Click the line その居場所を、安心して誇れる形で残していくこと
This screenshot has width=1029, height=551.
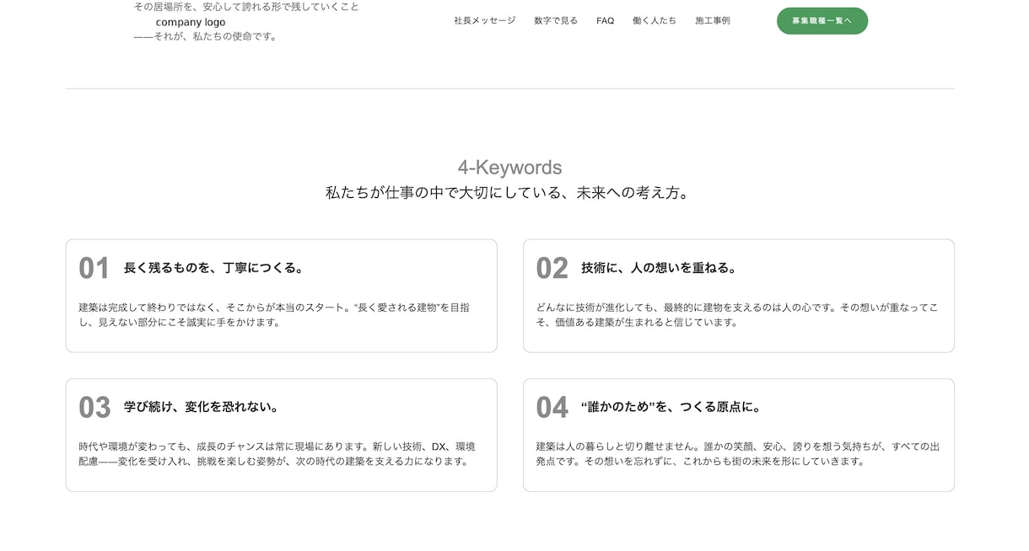click(x=246, y=7)
